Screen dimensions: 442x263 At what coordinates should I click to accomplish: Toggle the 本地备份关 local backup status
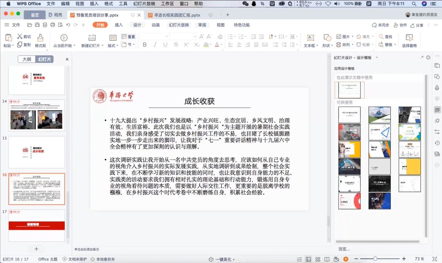pos(103,259)
